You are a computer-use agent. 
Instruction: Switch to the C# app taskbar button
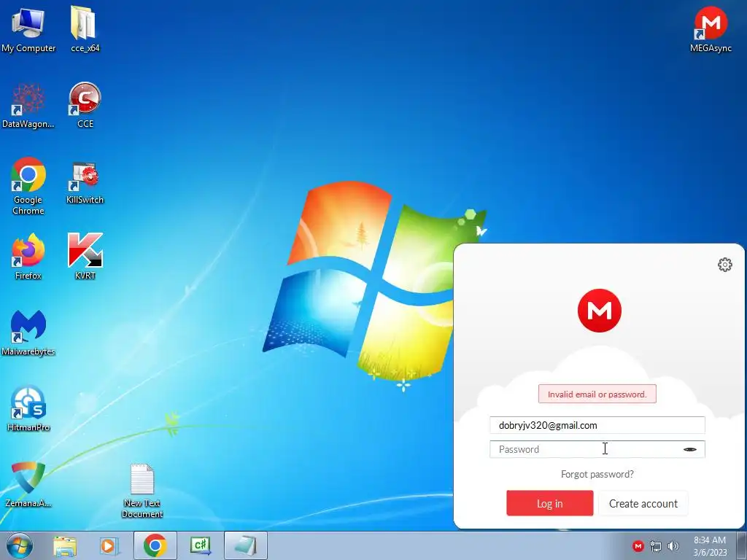[200, 545]
